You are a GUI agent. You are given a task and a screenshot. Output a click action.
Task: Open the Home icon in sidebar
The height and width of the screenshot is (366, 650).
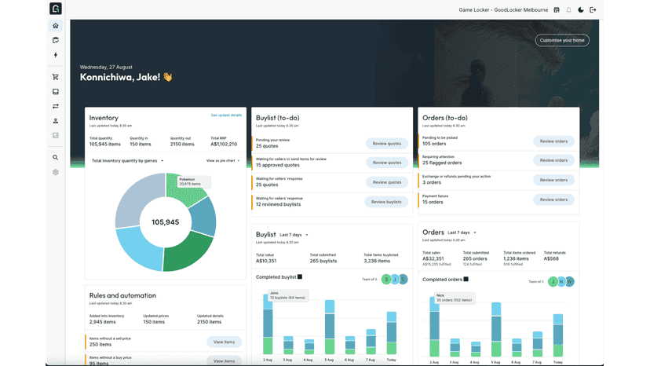[56, 26]
